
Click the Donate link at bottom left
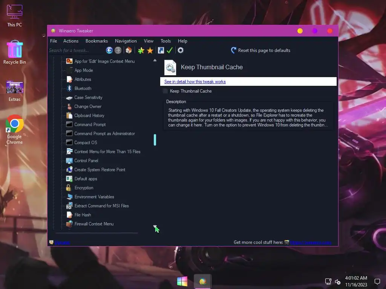coord(62,243)
